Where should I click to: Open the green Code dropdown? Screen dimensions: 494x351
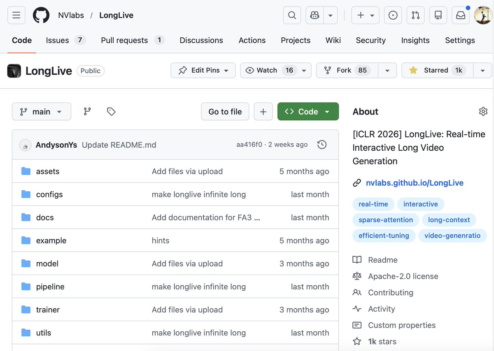308,111
